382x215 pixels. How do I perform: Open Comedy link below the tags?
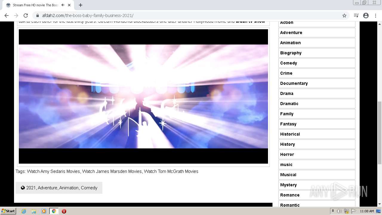(x=89, y=188)
